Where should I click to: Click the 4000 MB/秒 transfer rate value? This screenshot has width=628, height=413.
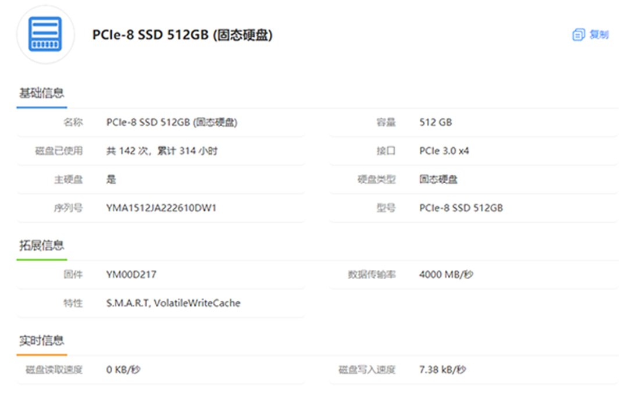(x=445, y=275)
